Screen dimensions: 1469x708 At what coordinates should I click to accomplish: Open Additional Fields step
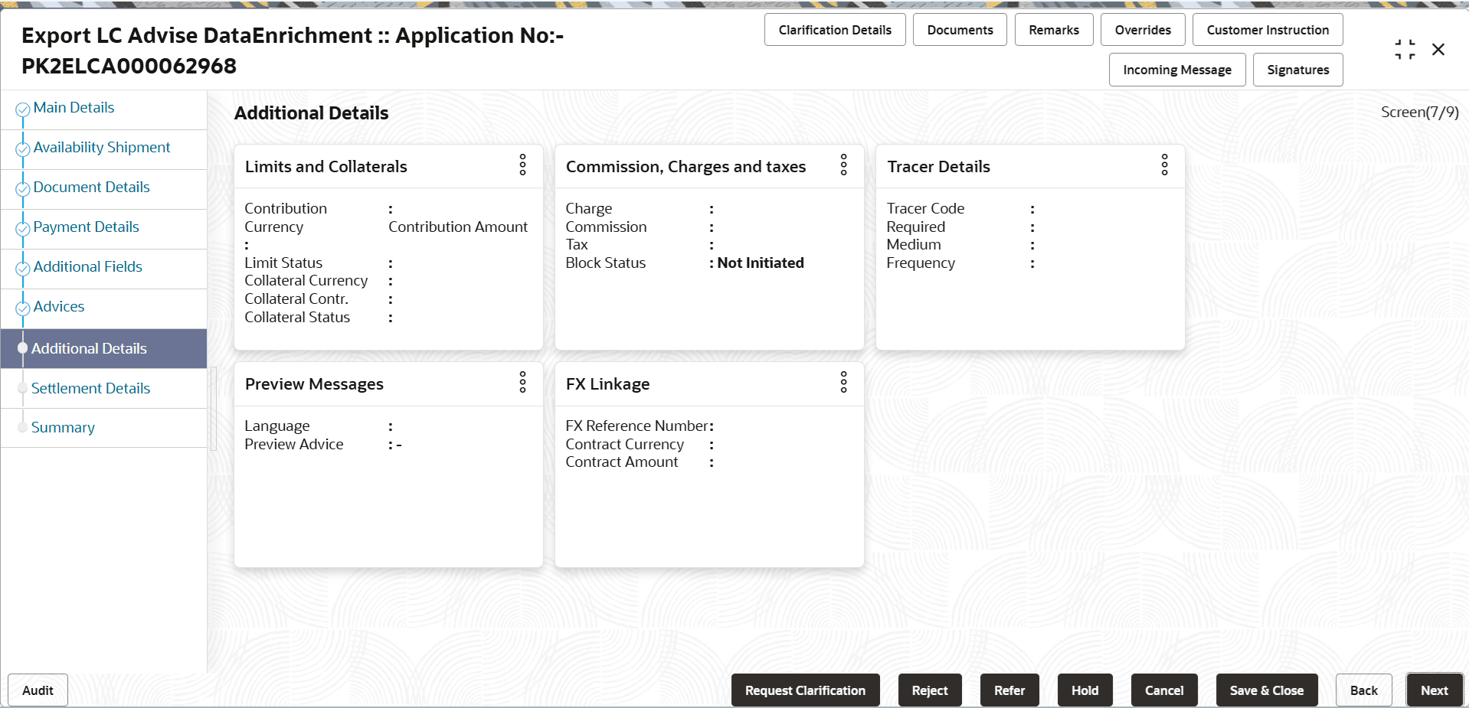88,267
